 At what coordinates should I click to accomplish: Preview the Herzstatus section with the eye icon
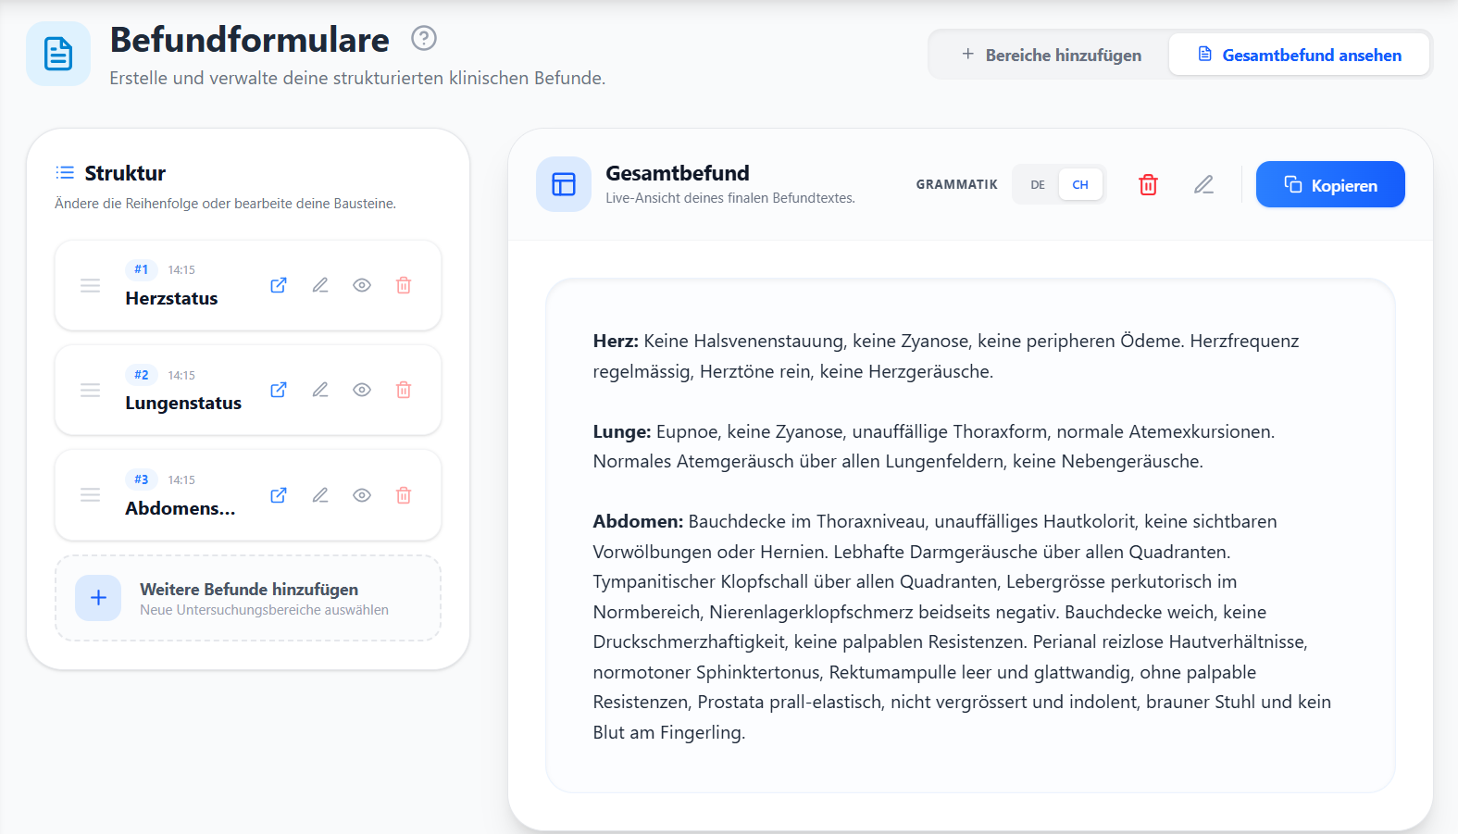click(x=361, y=285)
